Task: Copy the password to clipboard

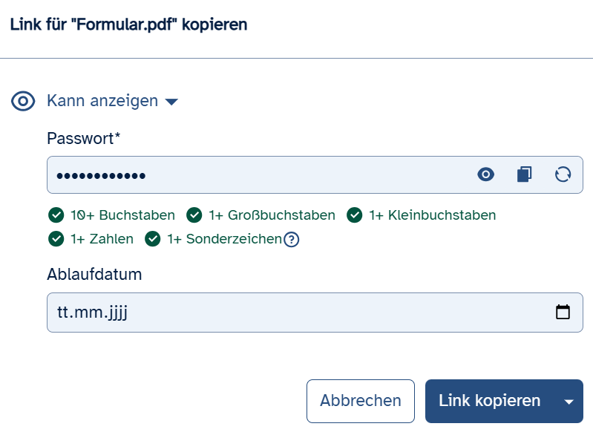Action: pos(525,174)
